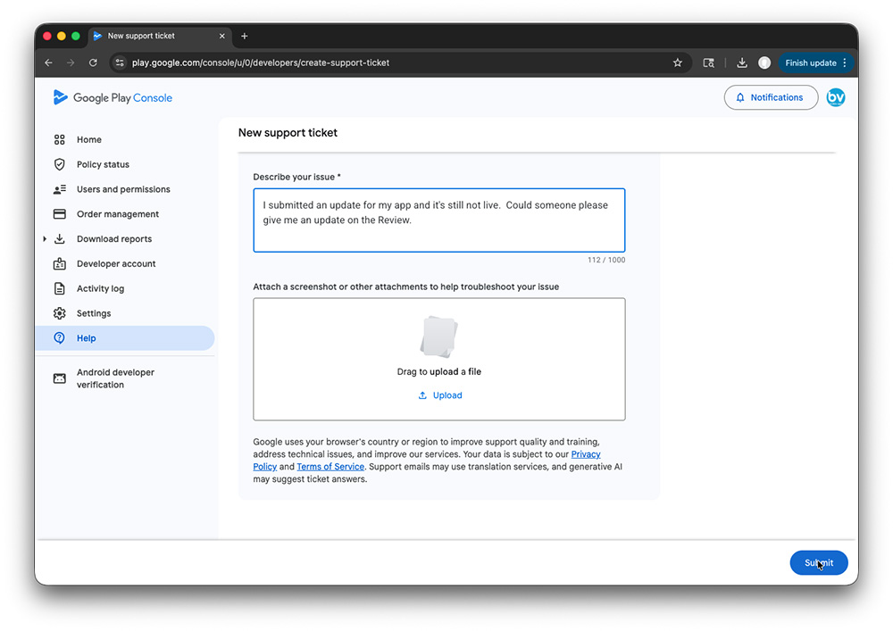
Task: Click the tab search icon in toolbar
Action: 708,62
